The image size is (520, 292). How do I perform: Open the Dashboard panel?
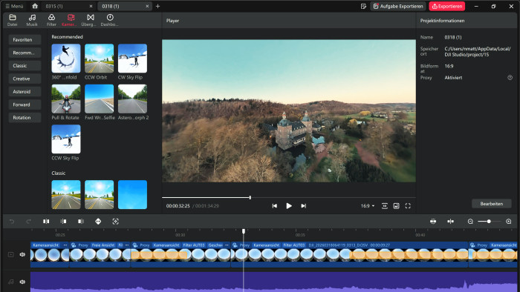(x=110, y=20)
